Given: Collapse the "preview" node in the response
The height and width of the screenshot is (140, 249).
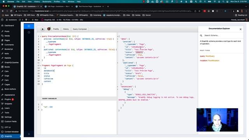Looking at the screenshot, I should [117, 42].
